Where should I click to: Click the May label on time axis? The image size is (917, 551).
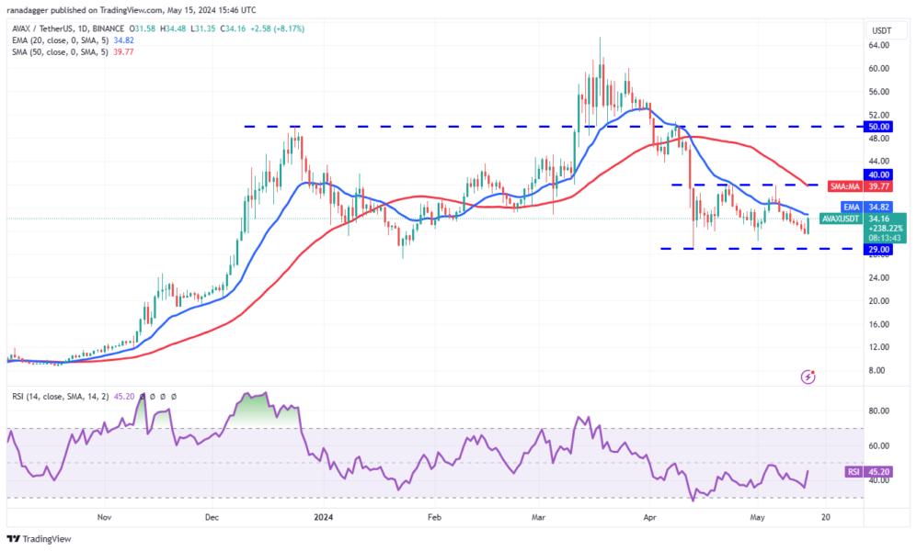(x=757, y=517)
